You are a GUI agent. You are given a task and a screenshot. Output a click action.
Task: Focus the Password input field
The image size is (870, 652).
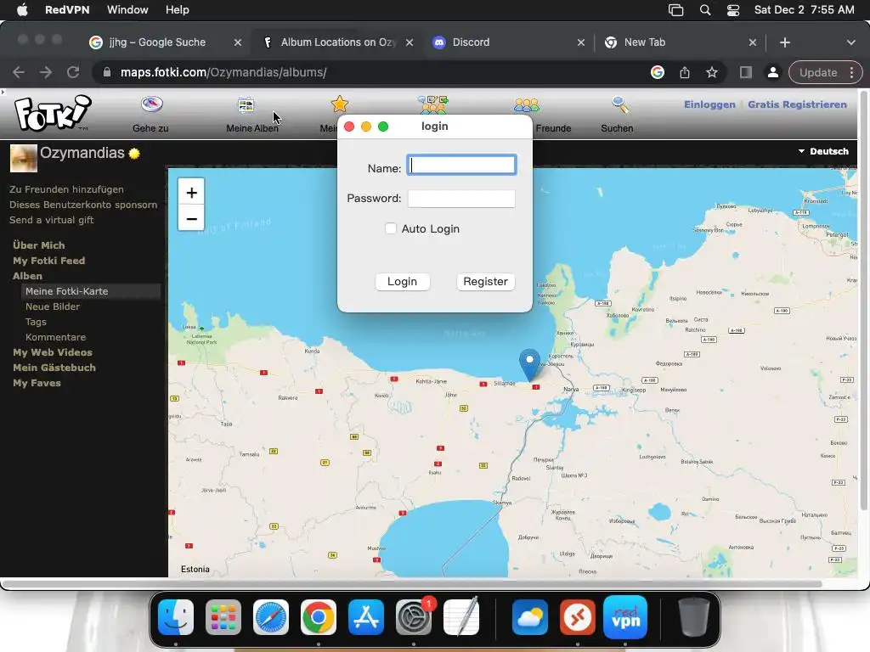click(x=461, y=199)
